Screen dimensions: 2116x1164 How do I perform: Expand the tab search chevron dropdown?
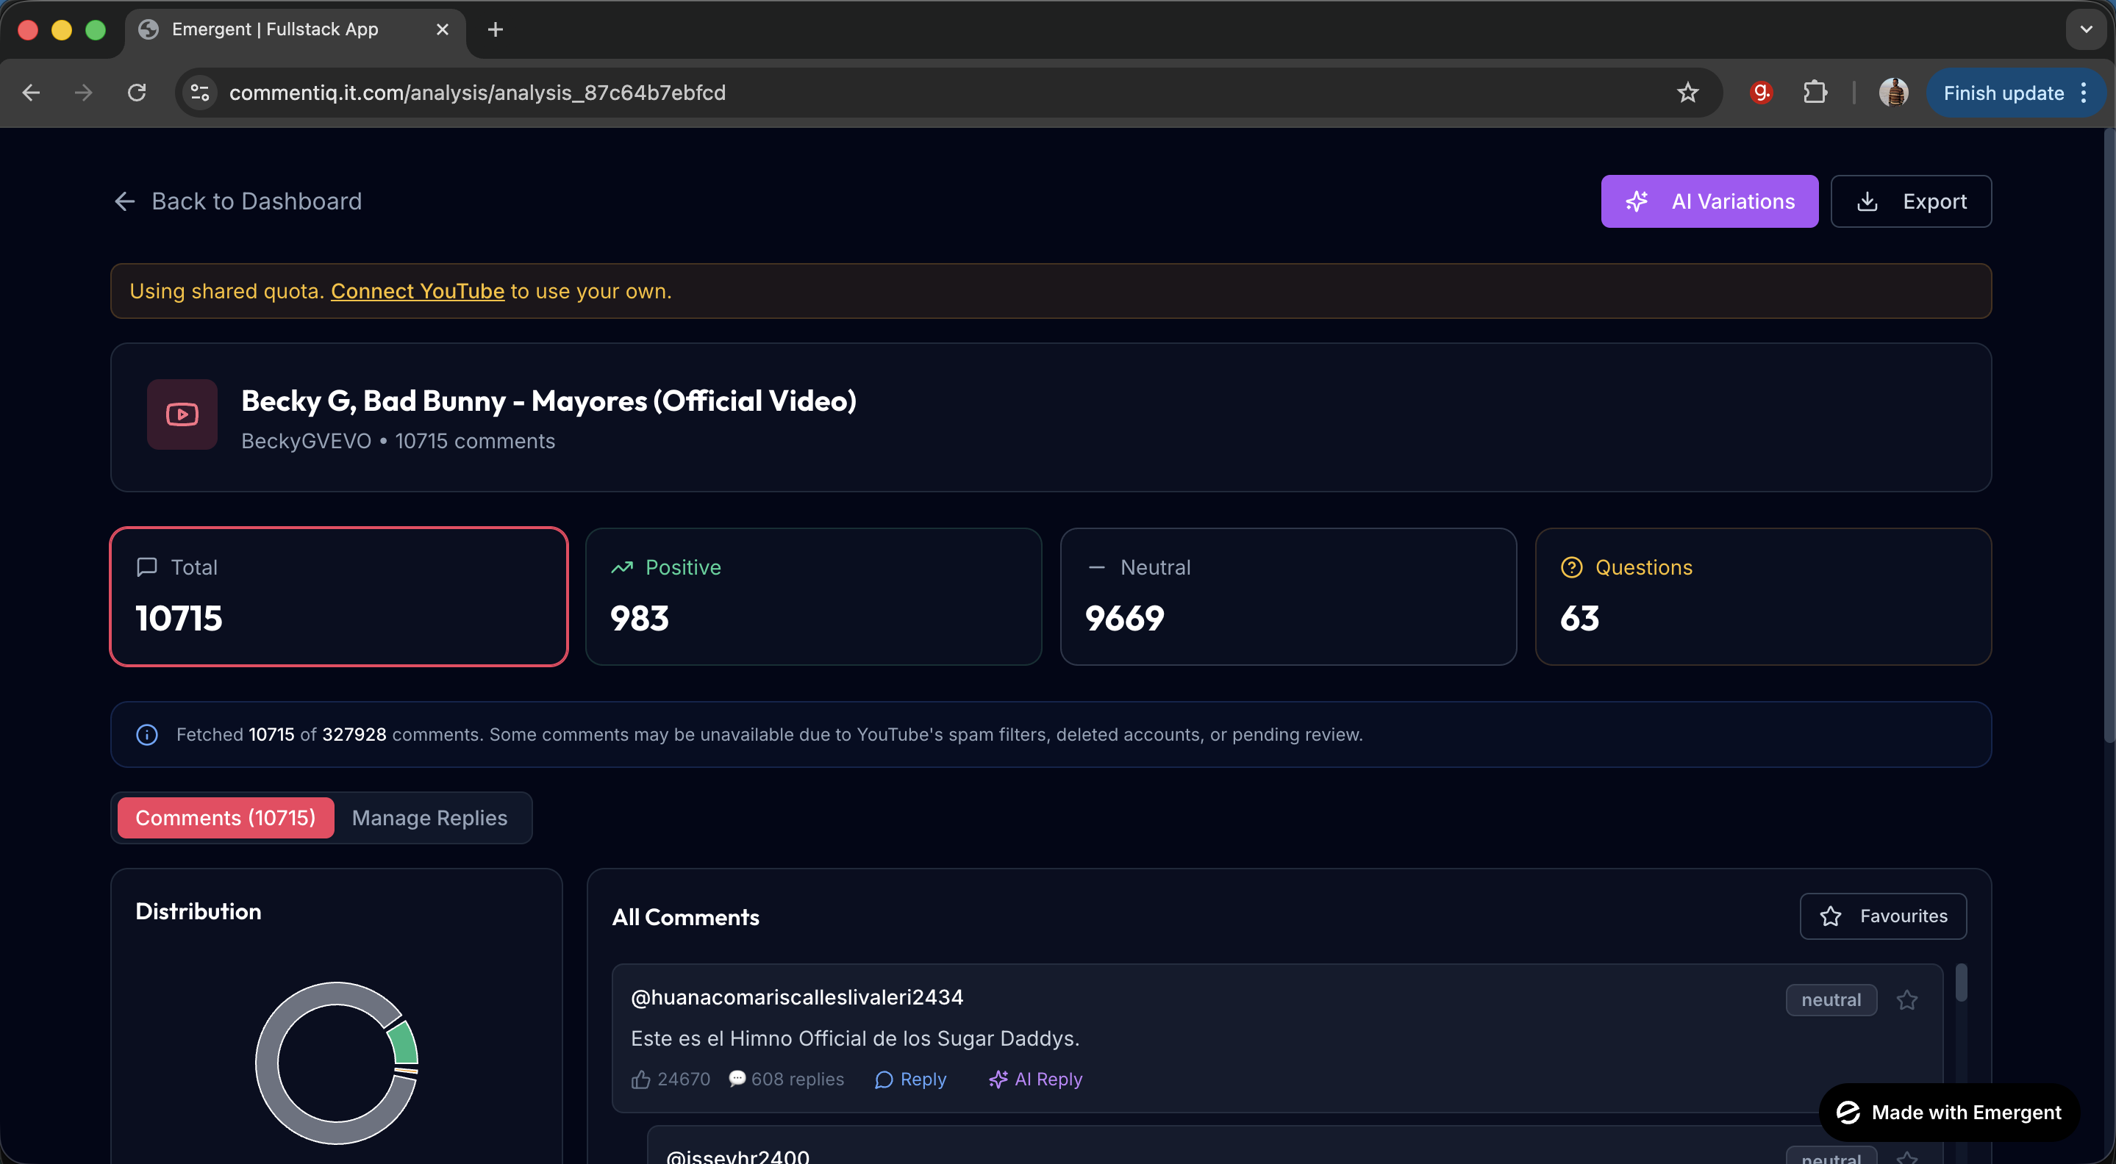[x=2086, y=29]
